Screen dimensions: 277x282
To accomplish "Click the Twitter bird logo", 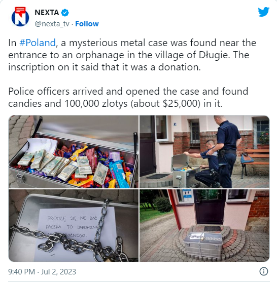I will (263, 12).
